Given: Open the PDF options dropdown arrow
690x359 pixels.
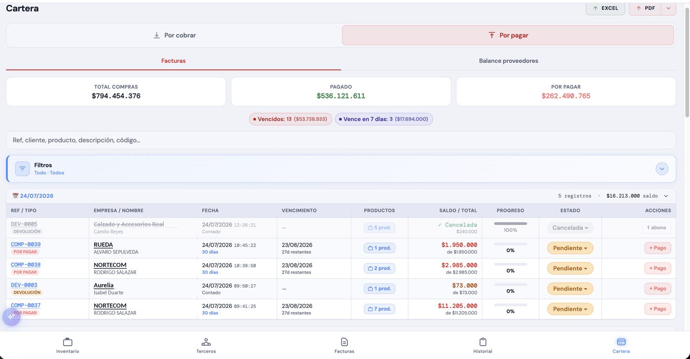Looking at the screenshot, I should coord(668,8).
